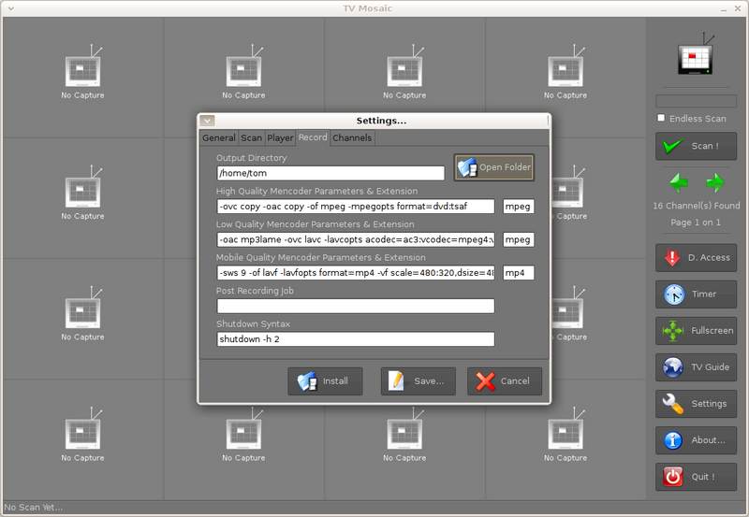Open the Settings dialog window menu arrow
Viewport: 749px width, 517px height.
point(207,121)
